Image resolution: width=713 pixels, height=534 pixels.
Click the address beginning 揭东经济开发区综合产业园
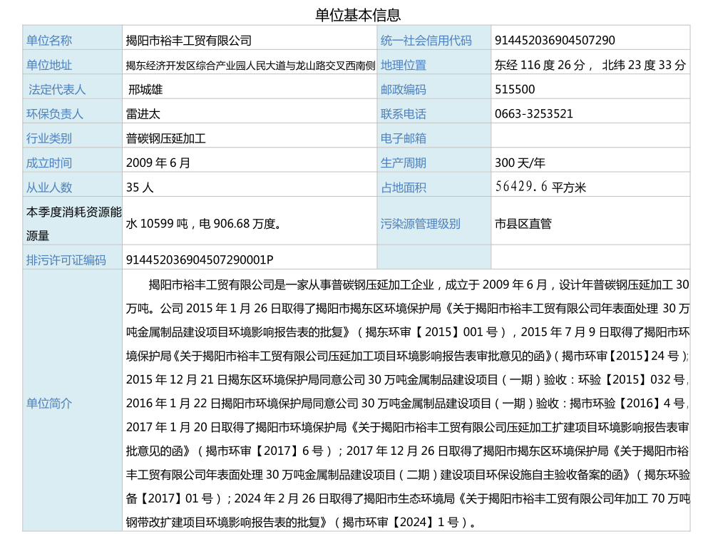pyautogui.click(x=250, y=66)
